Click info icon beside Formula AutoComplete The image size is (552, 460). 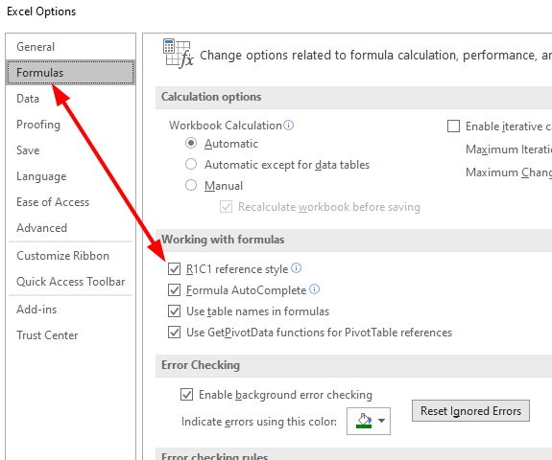(314, 289)
